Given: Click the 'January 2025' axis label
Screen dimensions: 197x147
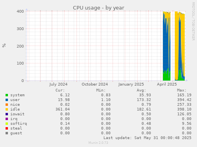Looking at the screenshot, I should [x=131, y=84].
